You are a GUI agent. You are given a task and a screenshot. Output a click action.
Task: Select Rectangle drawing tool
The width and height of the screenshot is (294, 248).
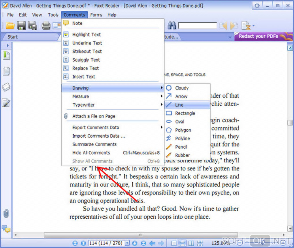[187, 113]
